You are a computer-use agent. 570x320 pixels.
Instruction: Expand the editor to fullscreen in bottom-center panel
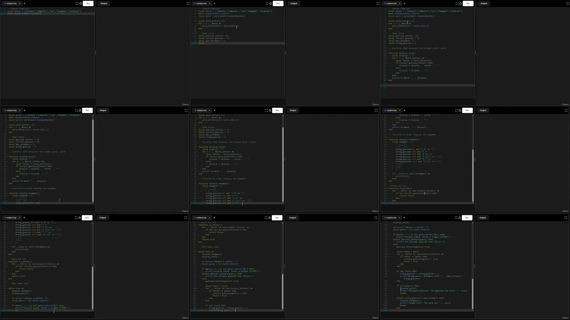(x=266, y=217)
